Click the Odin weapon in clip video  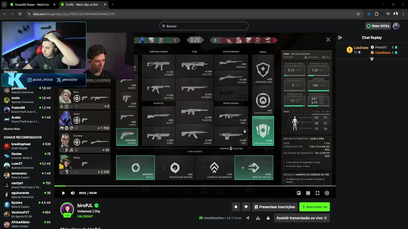click(231, 135)
